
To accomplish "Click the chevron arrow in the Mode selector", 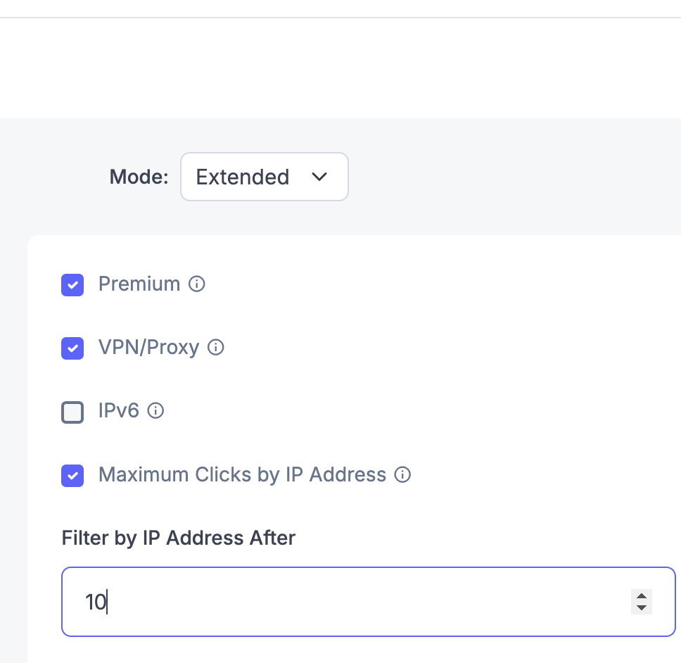I will (x=319, y=177).
